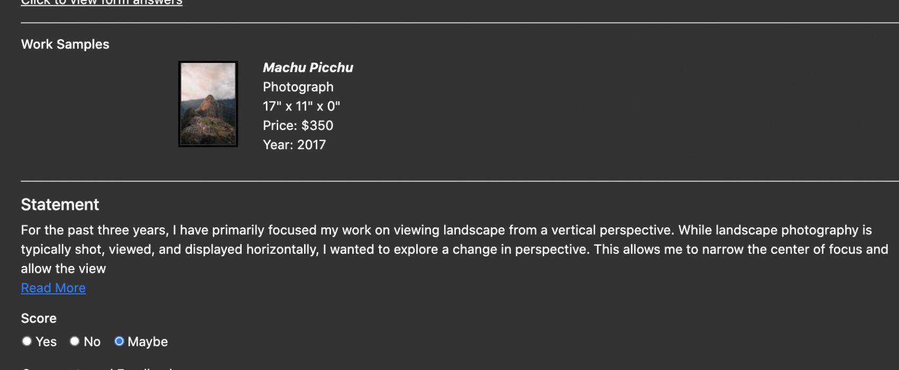Click the Year: 2017 text
899x370 pixels.
(x=294, y=145)
